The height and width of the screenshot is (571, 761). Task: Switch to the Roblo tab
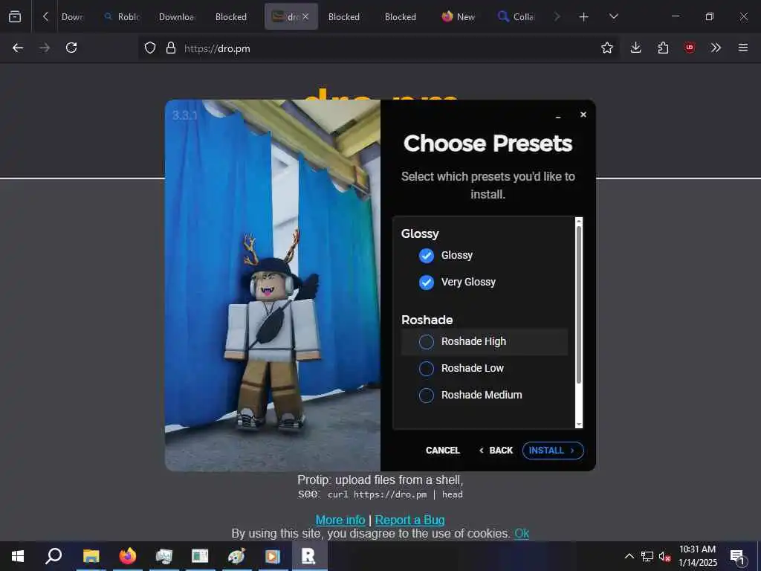coord(123,16)
